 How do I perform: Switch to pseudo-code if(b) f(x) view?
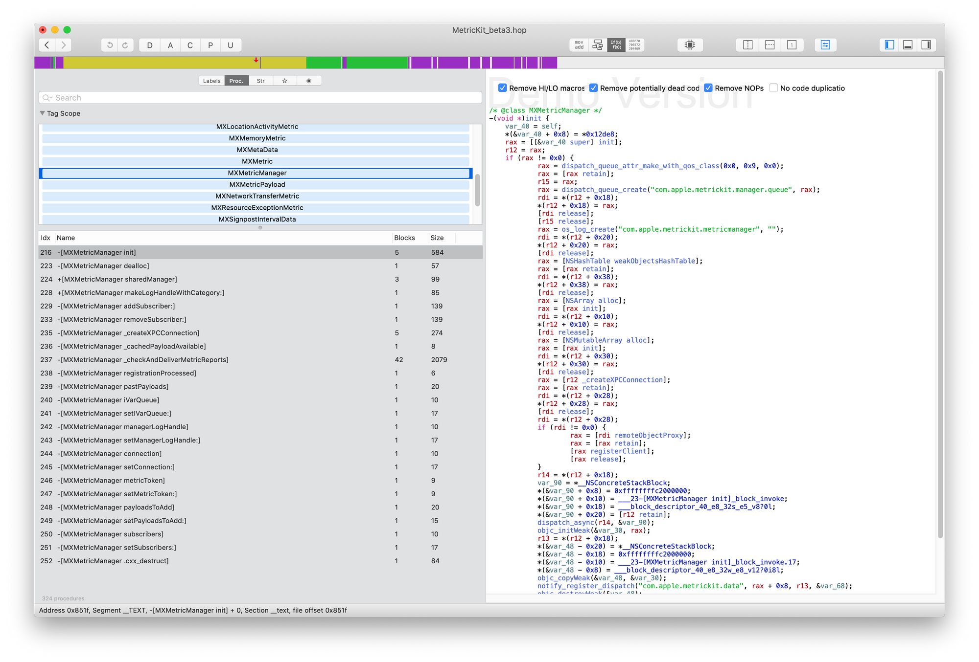point(616,45)
